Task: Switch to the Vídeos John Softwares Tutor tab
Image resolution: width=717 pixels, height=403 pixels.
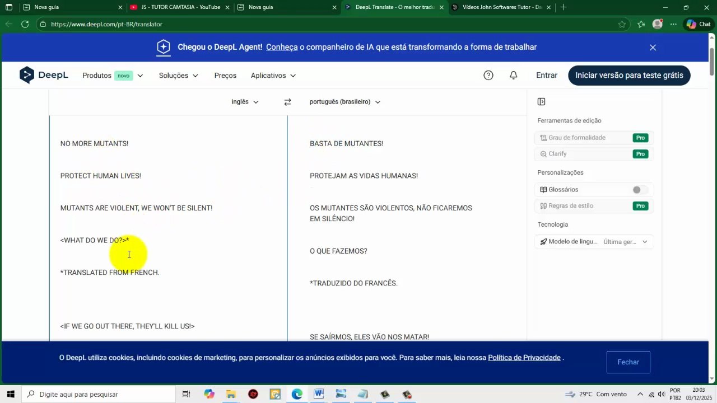Action: pyautogui.click(x=502, y=7)
